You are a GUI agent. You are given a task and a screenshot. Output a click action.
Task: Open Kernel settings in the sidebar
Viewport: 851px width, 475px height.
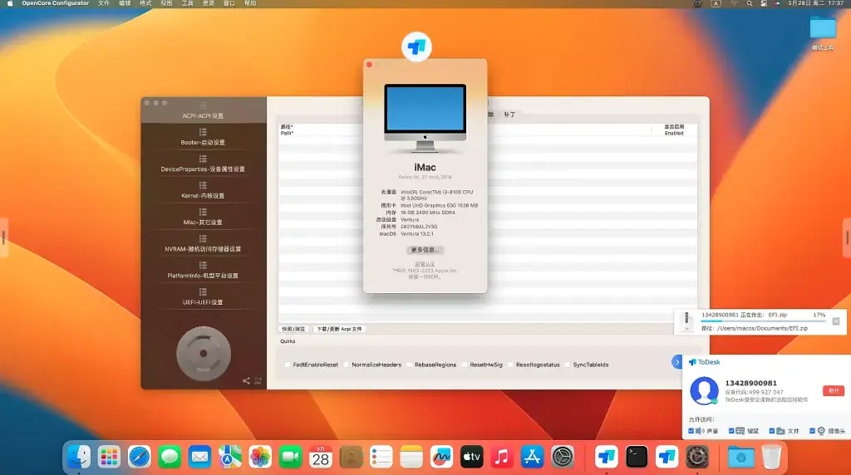coord(203,190)
